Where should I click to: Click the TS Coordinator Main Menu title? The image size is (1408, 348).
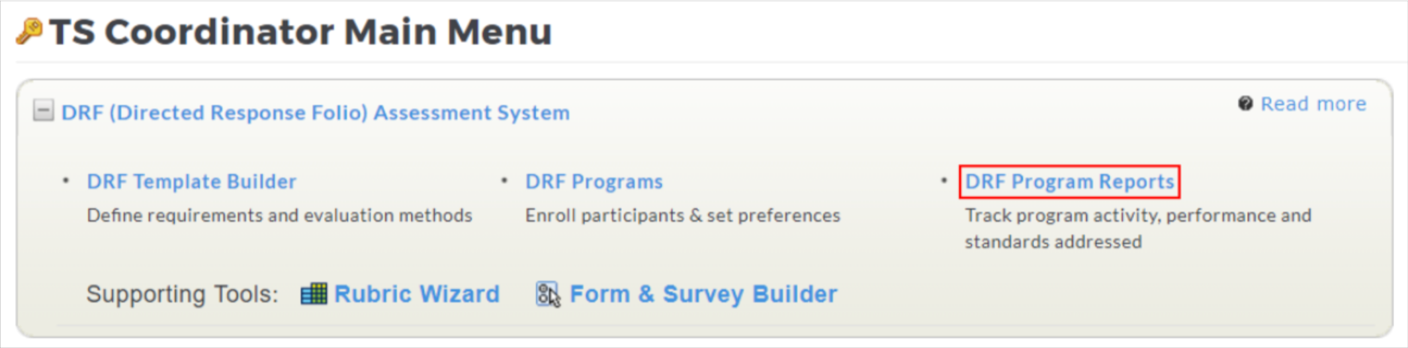(300, 32)
